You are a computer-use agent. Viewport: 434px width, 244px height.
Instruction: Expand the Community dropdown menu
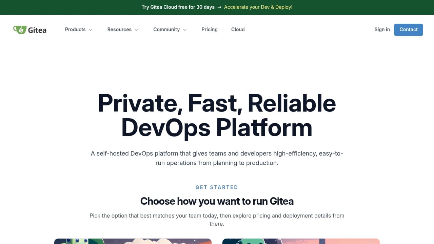click(x=170, y=29)
